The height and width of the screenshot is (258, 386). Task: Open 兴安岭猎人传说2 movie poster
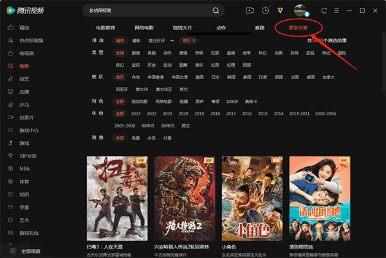[x=185, y=198]
